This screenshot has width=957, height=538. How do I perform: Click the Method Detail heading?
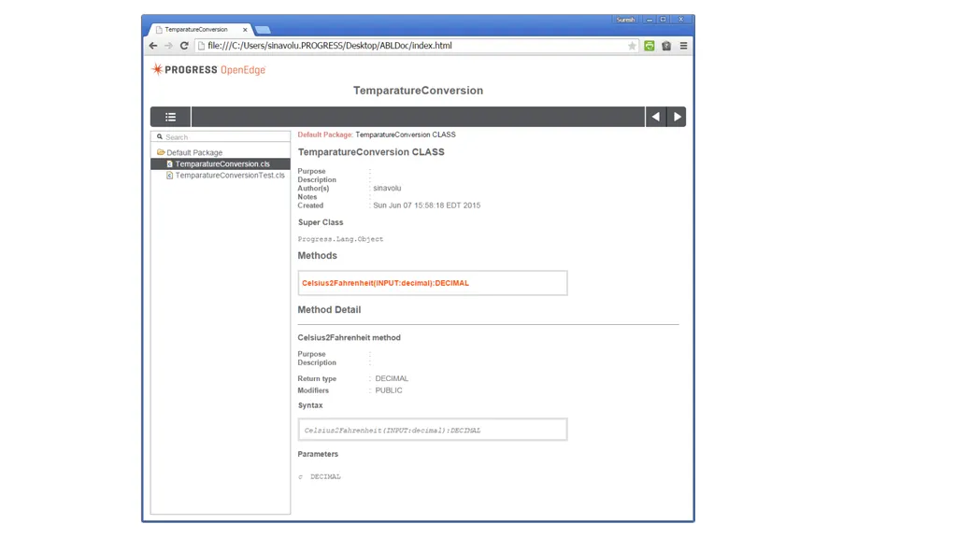(x=329, y=310)
